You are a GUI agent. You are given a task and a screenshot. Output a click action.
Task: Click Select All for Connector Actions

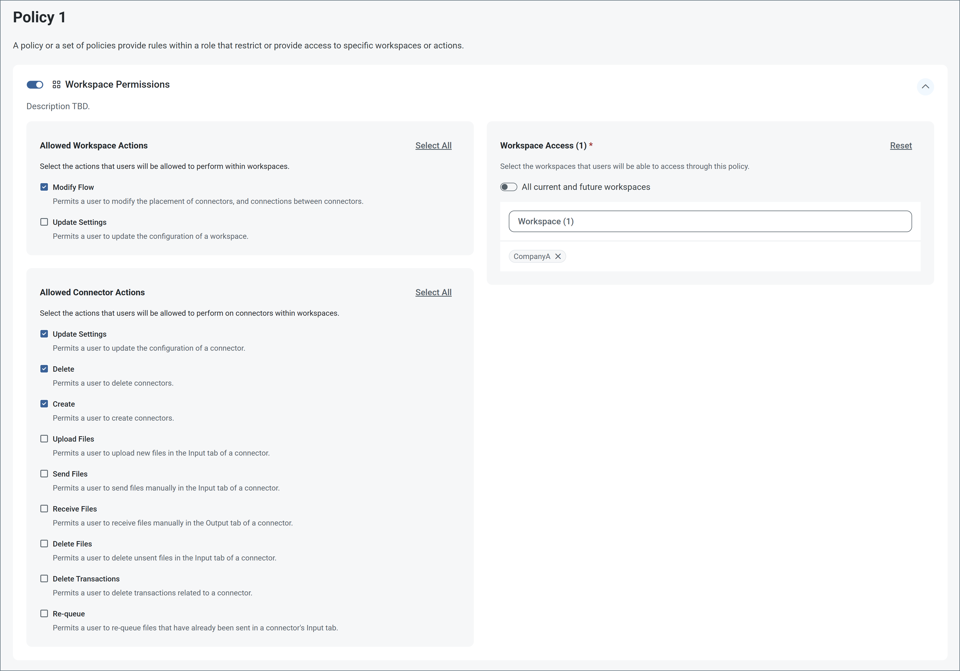tap(433, 292)
